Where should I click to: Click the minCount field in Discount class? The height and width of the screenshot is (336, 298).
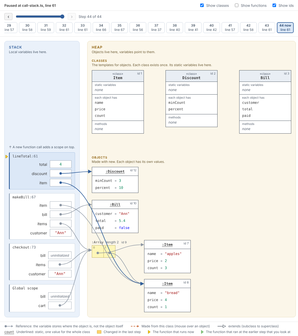pyautogui.click(x=177, y=103)
